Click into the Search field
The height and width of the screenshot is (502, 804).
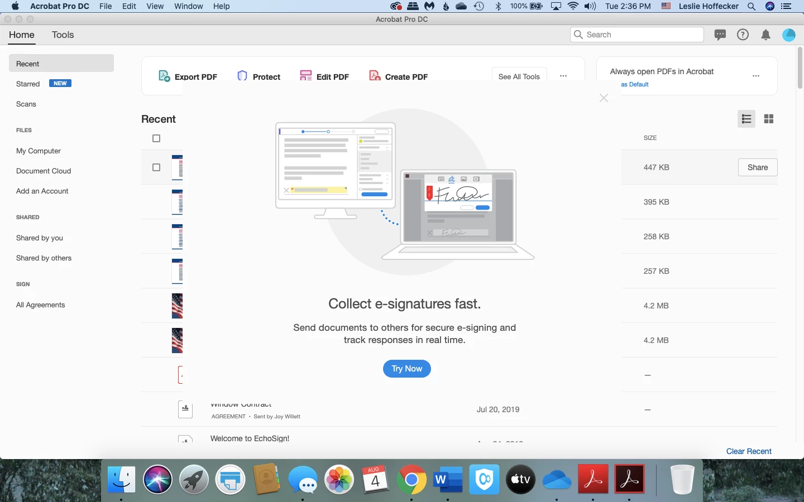click(x=637, y=35)
